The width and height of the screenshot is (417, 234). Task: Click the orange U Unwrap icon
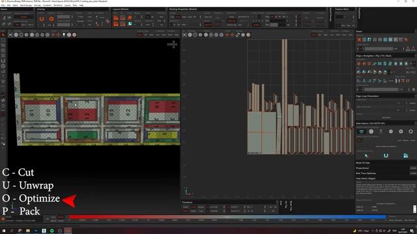42,19
